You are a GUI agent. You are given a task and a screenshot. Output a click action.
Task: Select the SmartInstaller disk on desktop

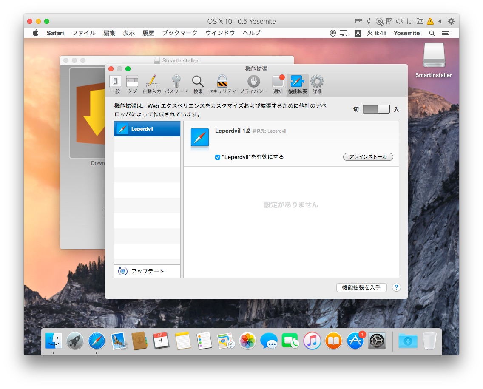433,60
